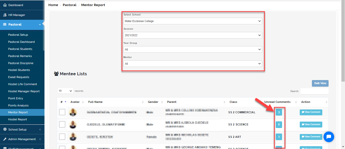Click the HR Manager people icon
345x149 pixels.
point(5,15)
